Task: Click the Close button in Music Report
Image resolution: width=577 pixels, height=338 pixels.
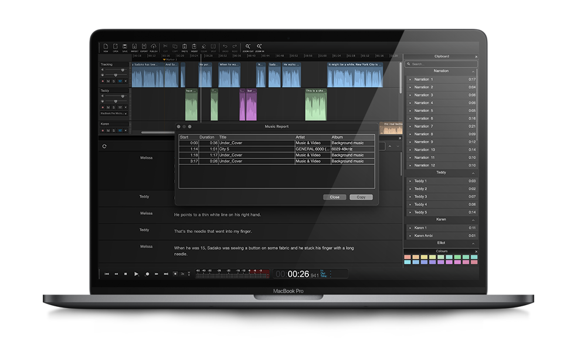Action: tap(334, 197)
